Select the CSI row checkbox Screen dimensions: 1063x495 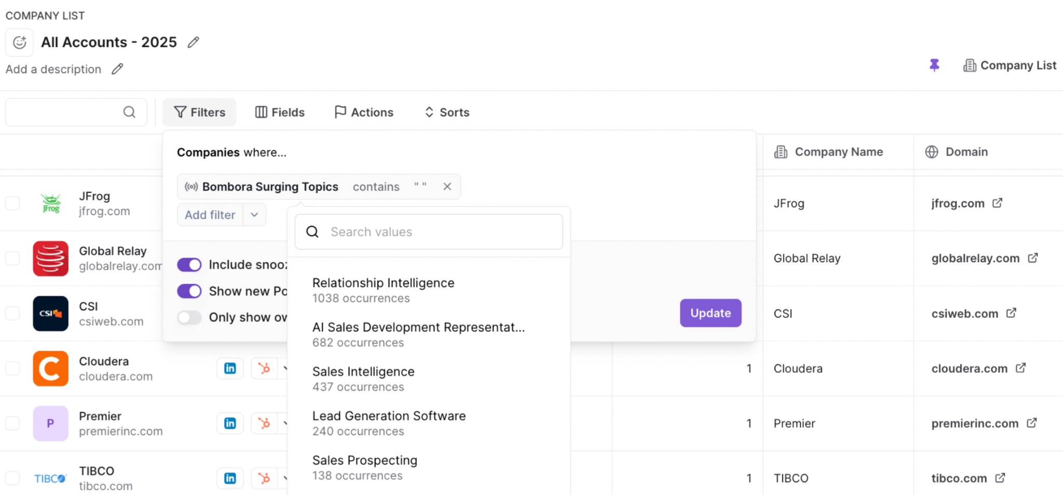coord(12,314)
